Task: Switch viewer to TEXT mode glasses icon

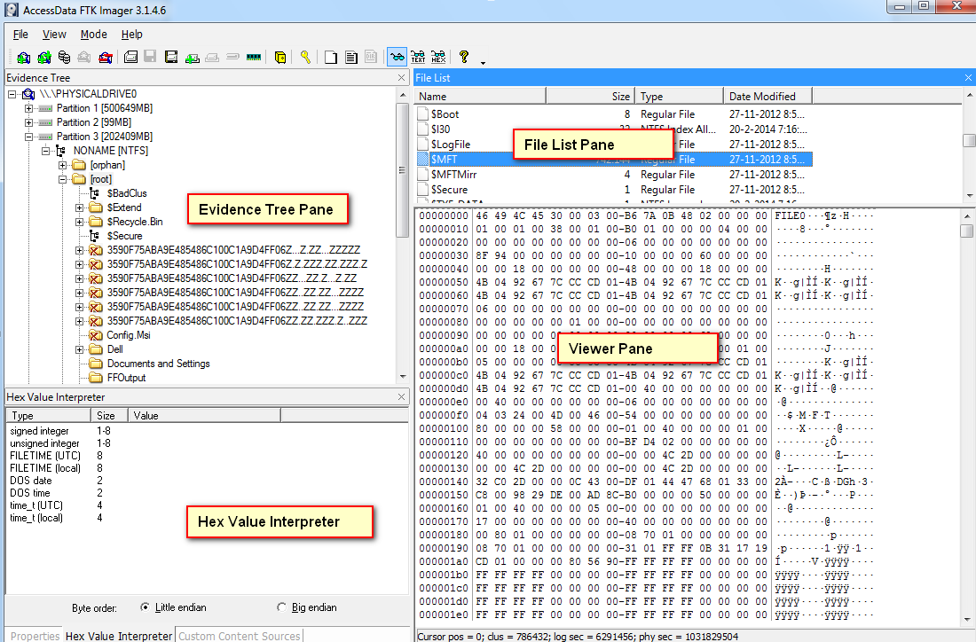Action: pos(418,58)
